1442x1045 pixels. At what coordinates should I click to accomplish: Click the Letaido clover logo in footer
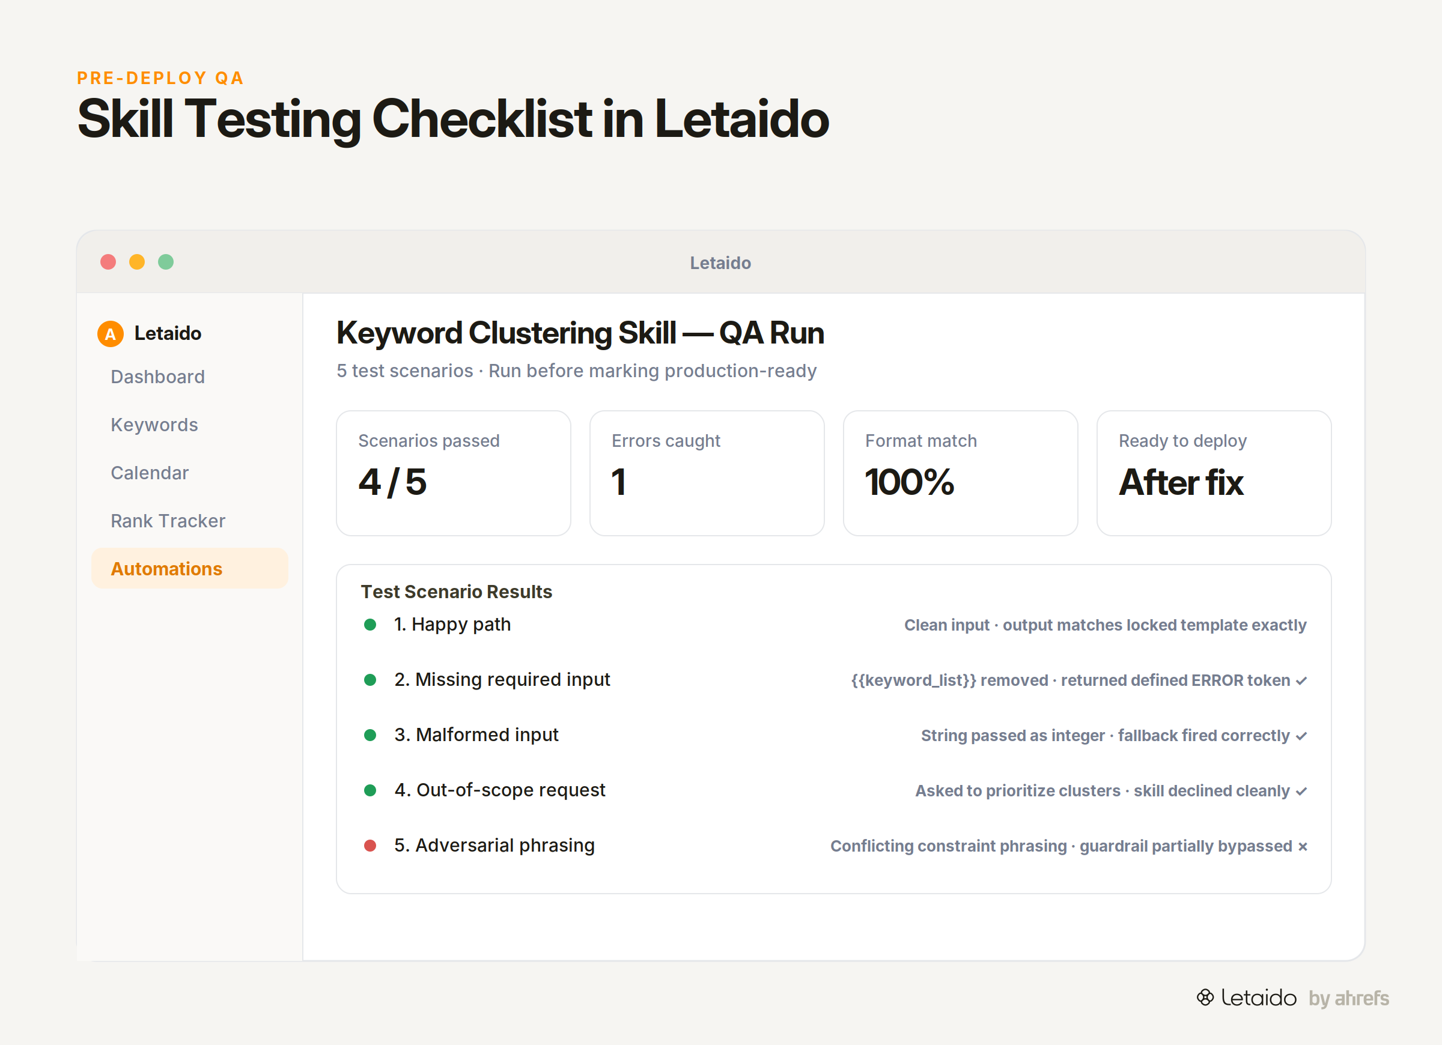pyautogui.click(x=1205, y=998)
